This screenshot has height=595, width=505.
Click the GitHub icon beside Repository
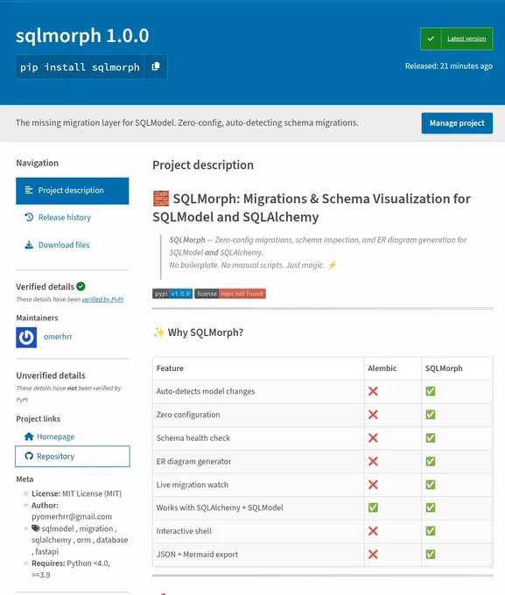coord(29,456)
